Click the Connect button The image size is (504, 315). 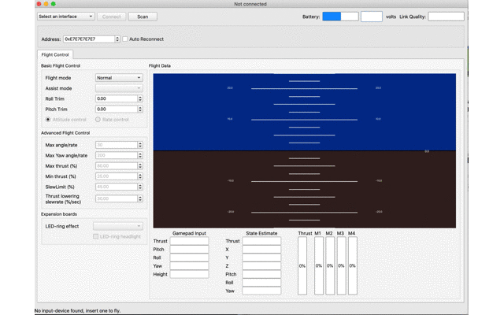(x=112, y=17)
